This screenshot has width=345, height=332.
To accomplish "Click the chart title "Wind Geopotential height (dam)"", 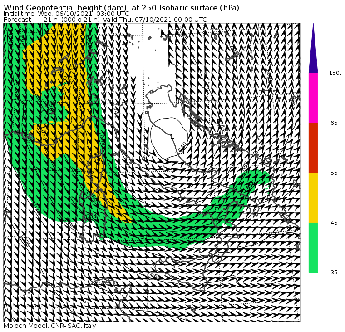I will (x=65, y=8).
